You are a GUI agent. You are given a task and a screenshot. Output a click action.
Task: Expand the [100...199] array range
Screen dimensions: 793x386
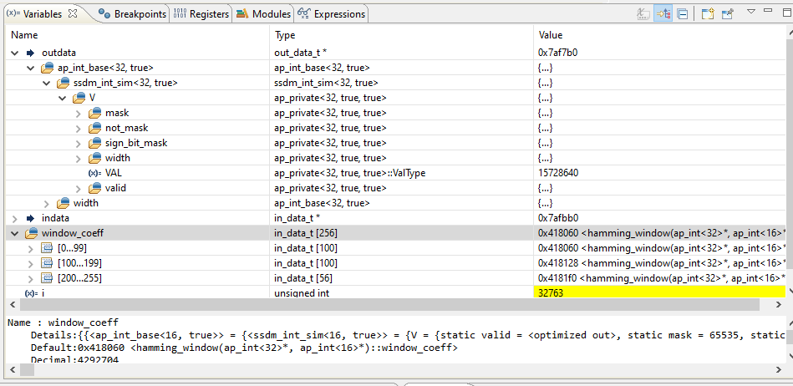[32, 263]
